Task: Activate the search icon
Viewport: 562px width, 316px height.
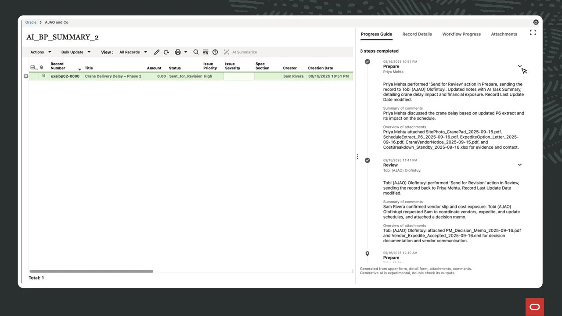Action: tap(196, 52)
